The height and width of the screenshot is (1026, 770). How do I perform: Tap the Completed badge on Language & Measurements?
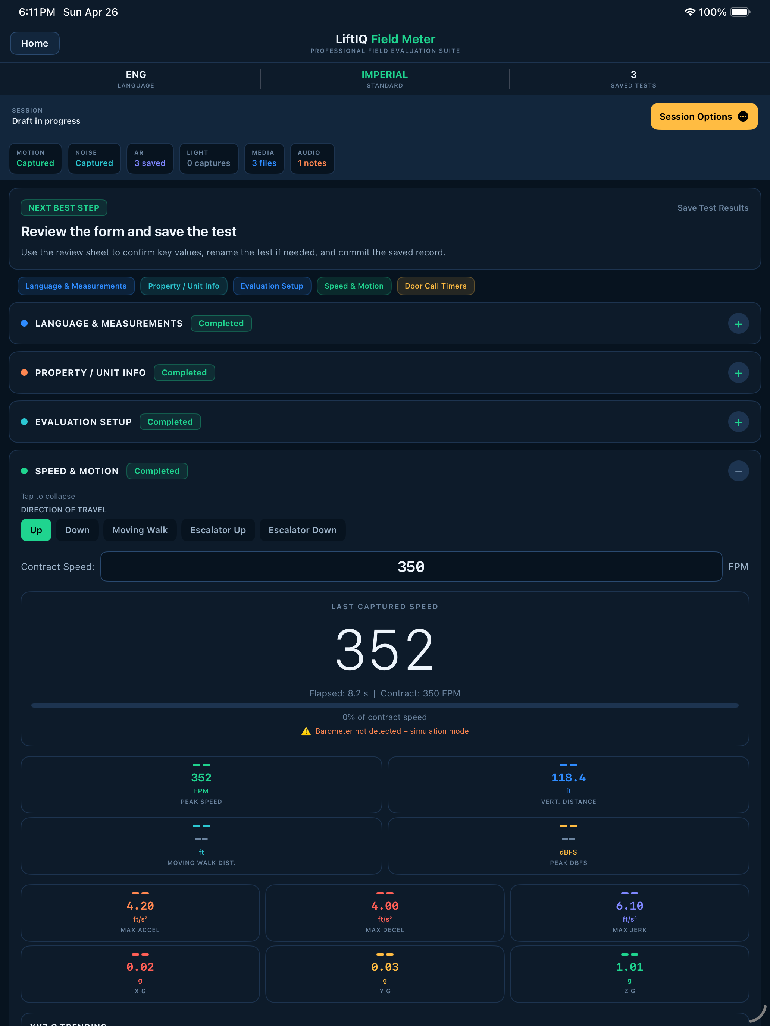221,323
